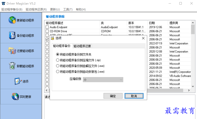Sort list by 提供商 column header

pyautogui.click(x=179, y=23)
